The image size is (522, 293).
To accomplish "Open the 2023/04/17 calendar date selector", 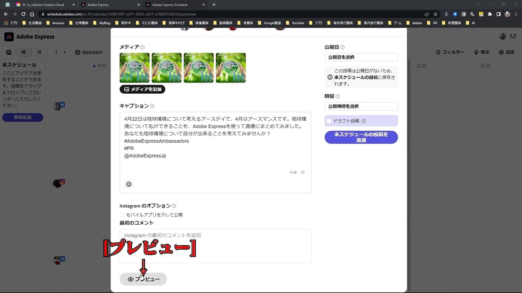I will 89,53.
